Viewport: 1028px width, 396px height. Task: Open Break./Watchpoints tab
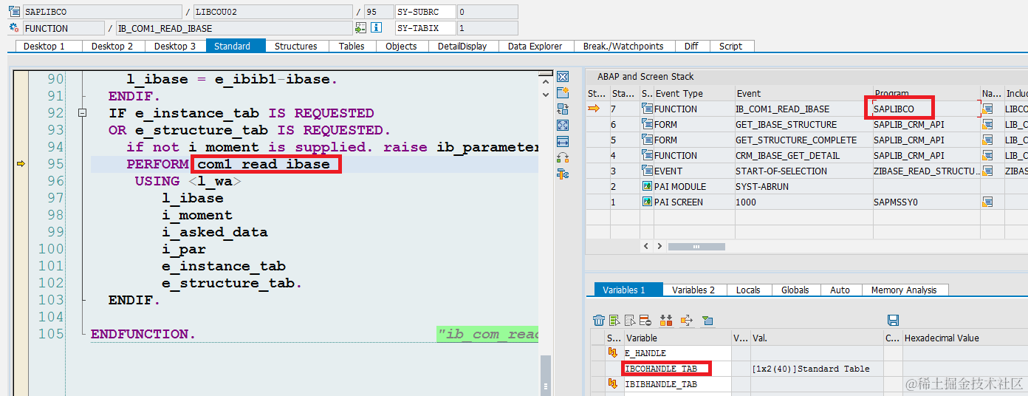click(x=623, y=46)
